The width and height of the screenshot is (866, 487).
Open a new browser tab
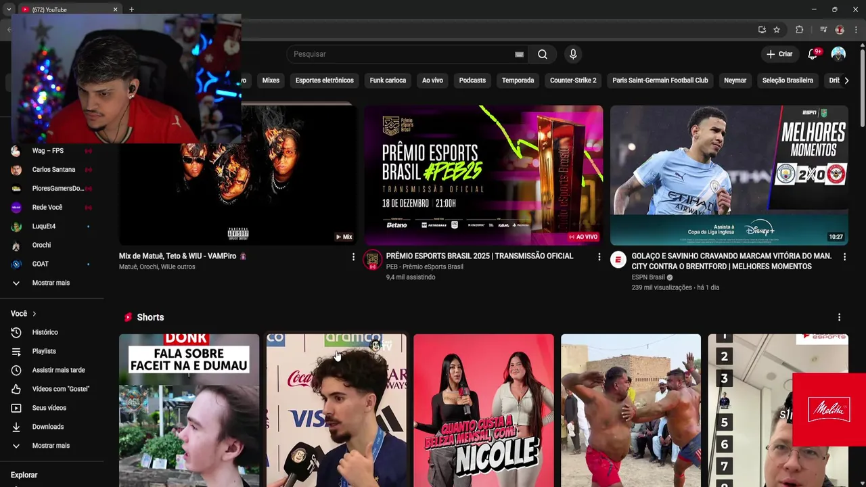[131, 9]
